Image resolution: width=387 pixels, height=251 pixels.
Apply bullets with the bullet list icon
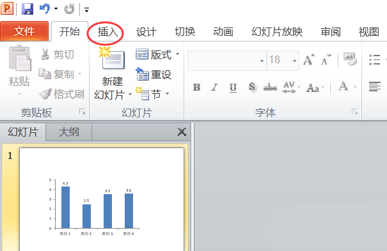(374, 59)
